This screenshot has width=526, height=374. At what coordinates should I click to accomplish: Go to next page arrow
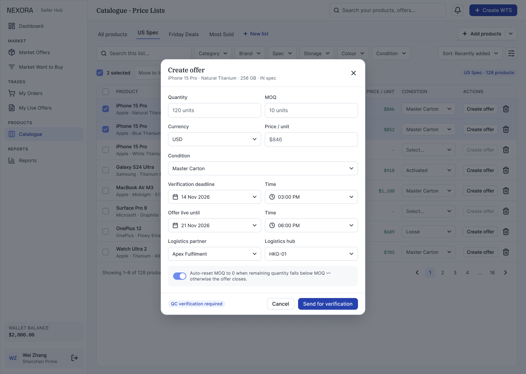pos(506,272)
